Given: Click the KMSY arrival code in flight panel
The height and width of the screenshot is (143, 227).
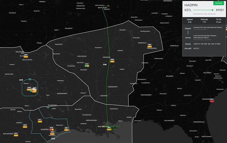Looking at the screenshot, I should (x=220, y=10).
